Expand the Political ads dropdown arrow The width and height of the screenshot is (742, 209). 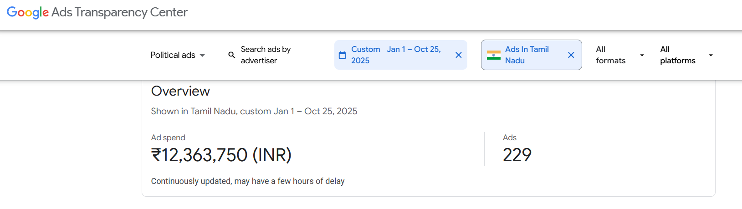click(x=202, y=55)
